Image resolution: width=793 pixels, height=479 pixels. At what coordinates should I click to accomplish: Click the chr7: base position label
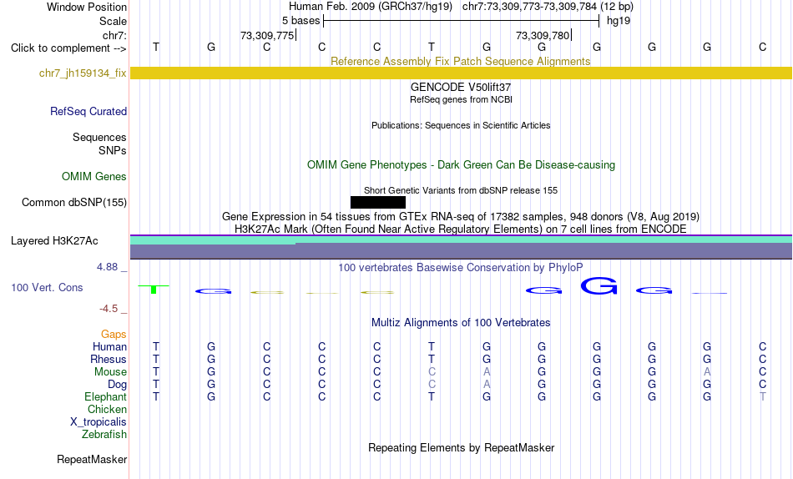pyautogui.click(x=114, y=35)
